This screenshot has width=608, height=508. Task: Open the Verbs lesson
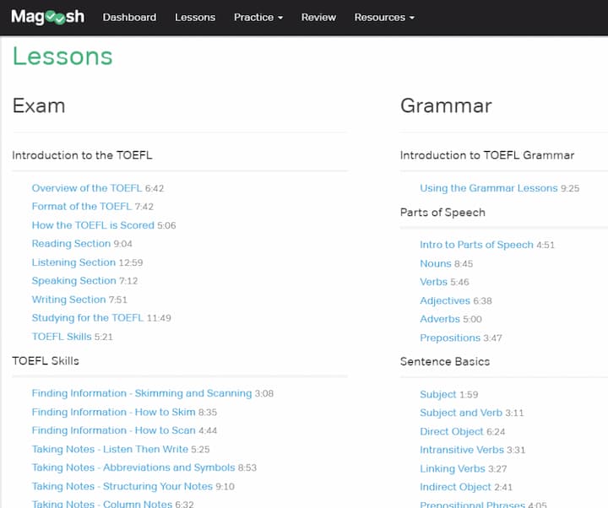pos(433,282)
